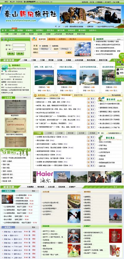Viewport: 124px width, 259px height.
Task: Open the destination city dropdown
Action: 65,49
